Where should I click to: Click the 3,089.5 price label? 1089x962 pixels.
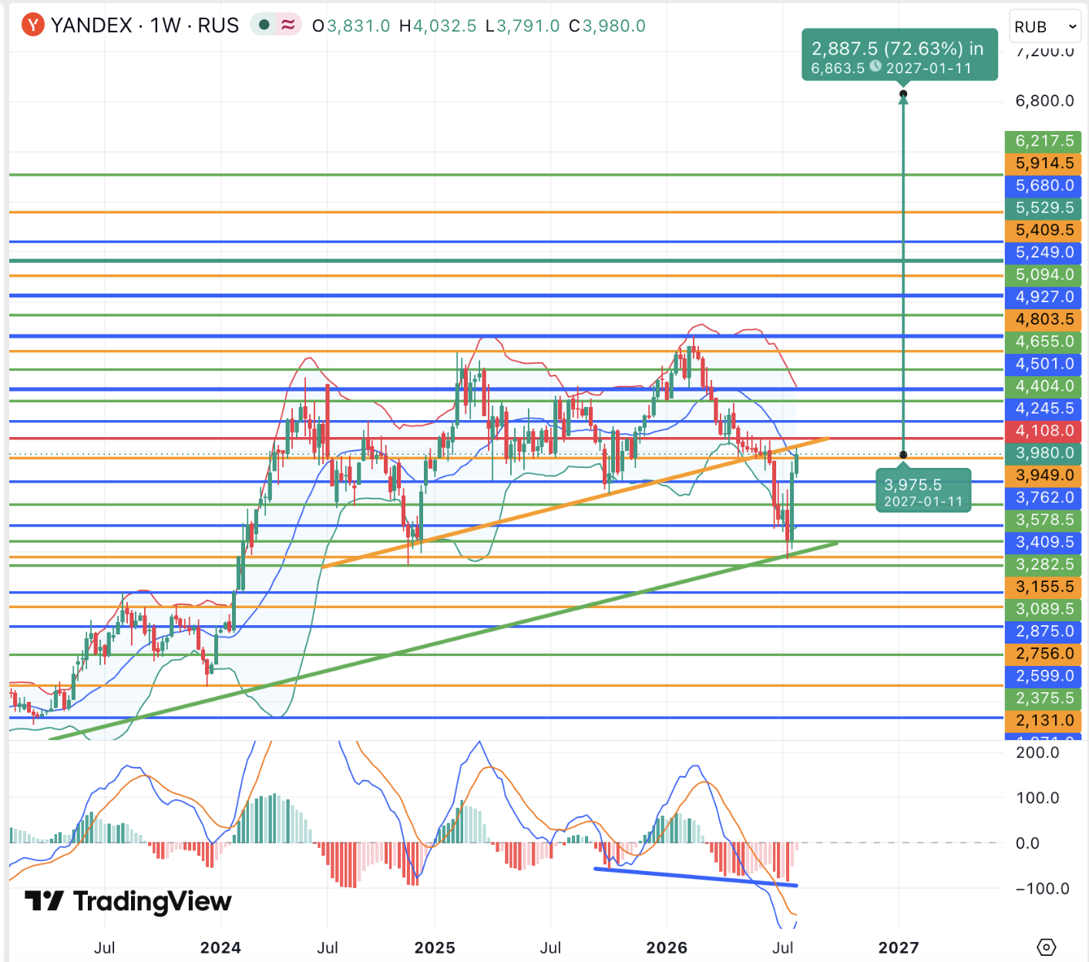tap(1044, 609)
